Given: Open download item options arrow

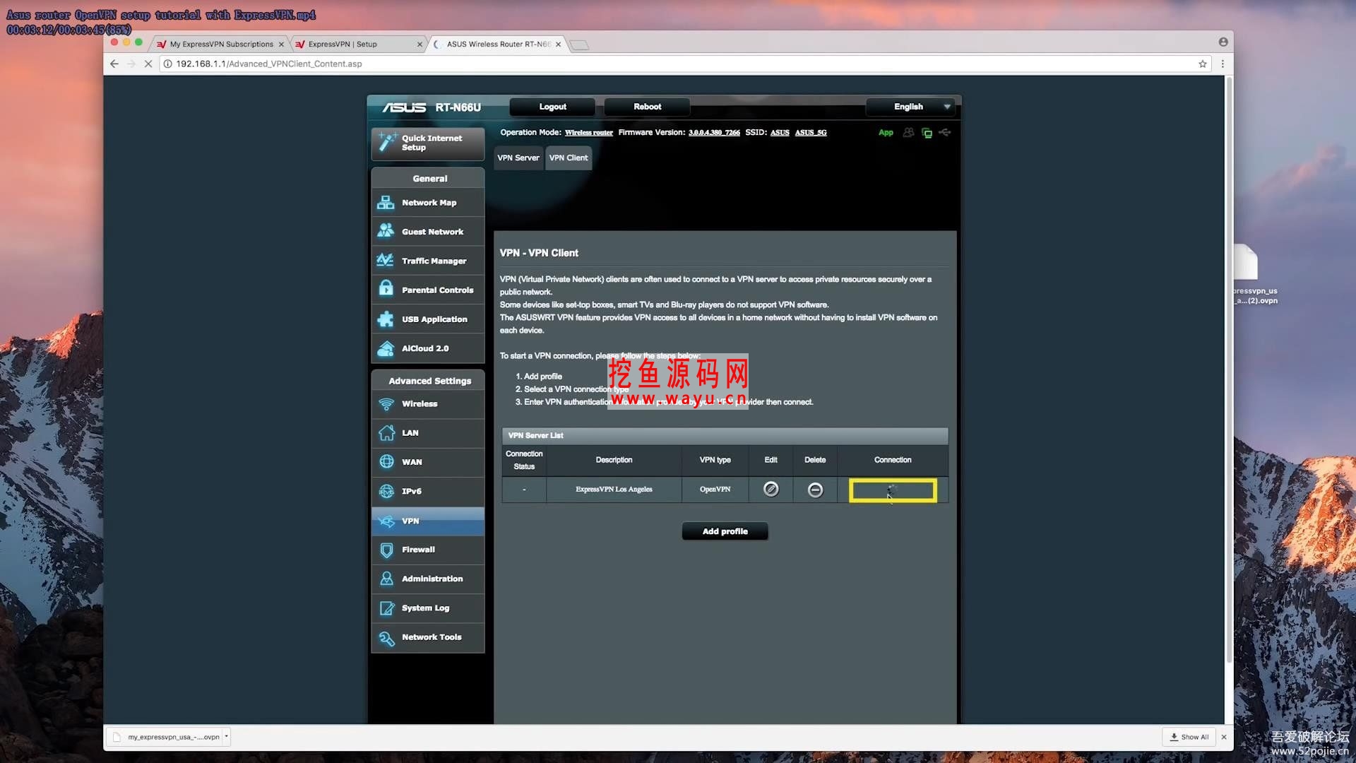Looking at the screenshot, I should click(226, 736).
